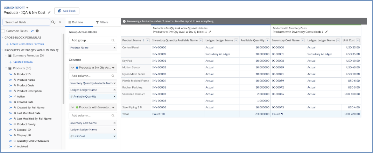Open the field search options magnifier
Image resolution: width=373 pixels, height=153 pixels.
coord(54,22)
